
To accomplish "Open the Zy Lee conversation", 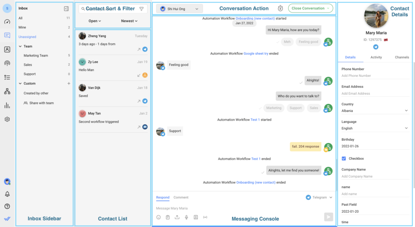I will [113, 68].
